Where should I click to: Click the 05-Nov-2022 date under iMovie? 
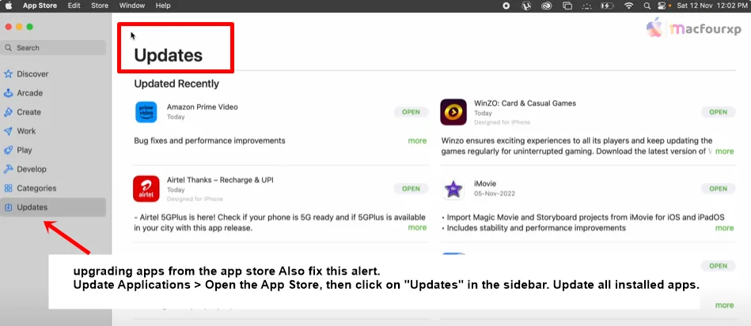tap(495, 193)
